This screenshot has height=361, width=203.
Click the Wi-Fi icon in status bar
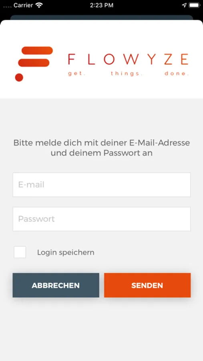[40, 5]
